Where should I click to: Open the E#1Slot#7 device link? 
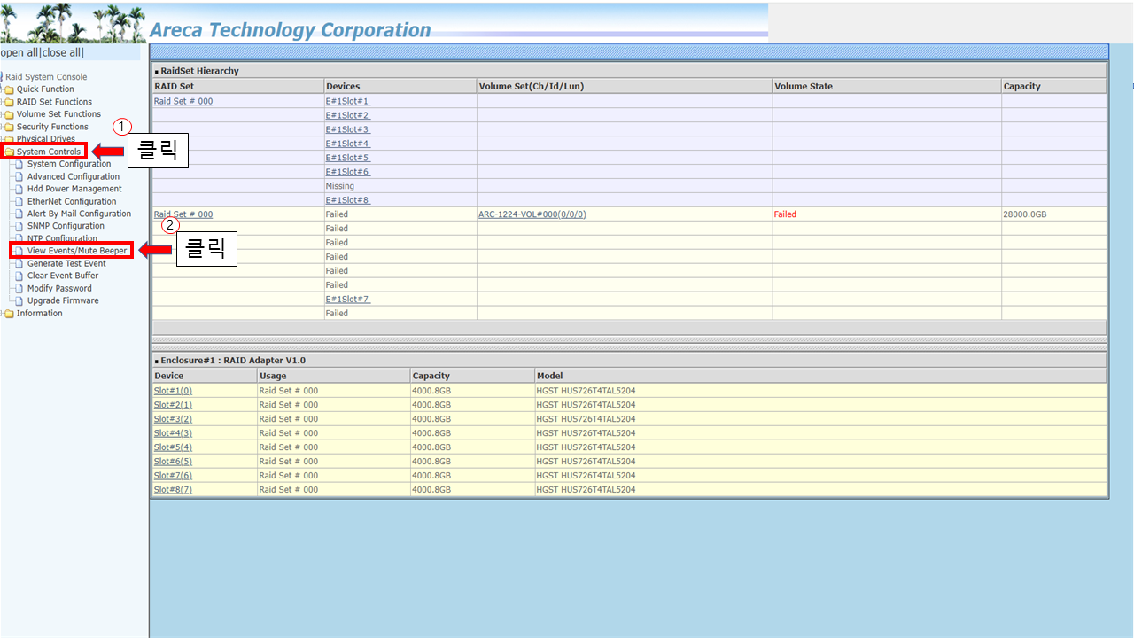[348, 300]
